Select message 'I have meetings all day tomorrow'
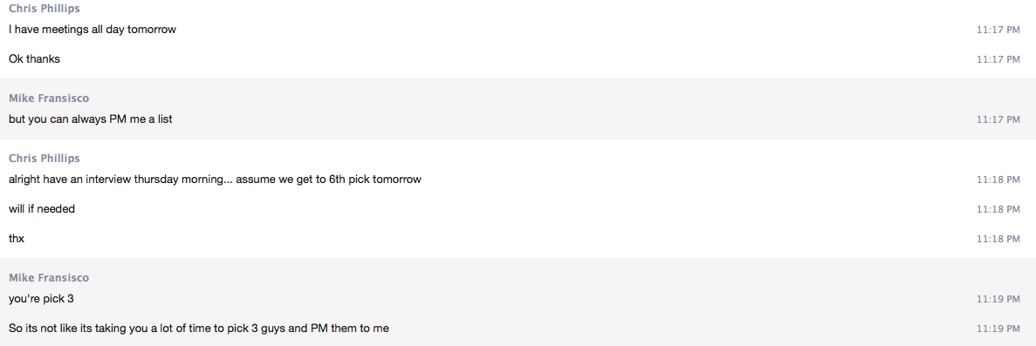 pyautogui.click(x=93, y=30)
